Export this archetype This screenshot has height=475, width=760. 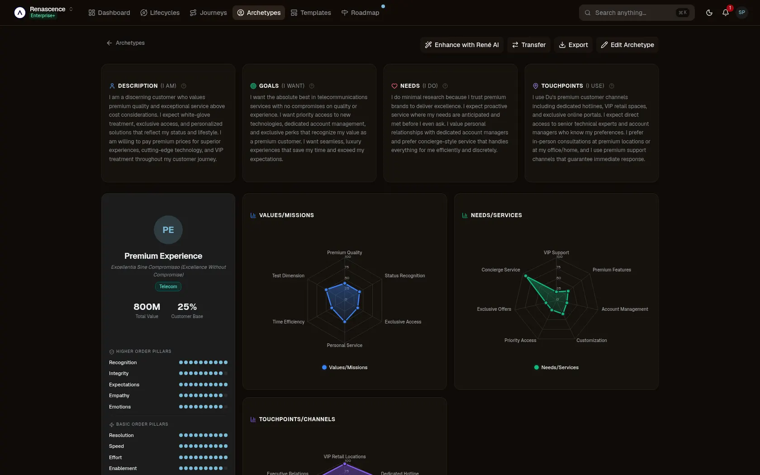click(x=573, y=45)
